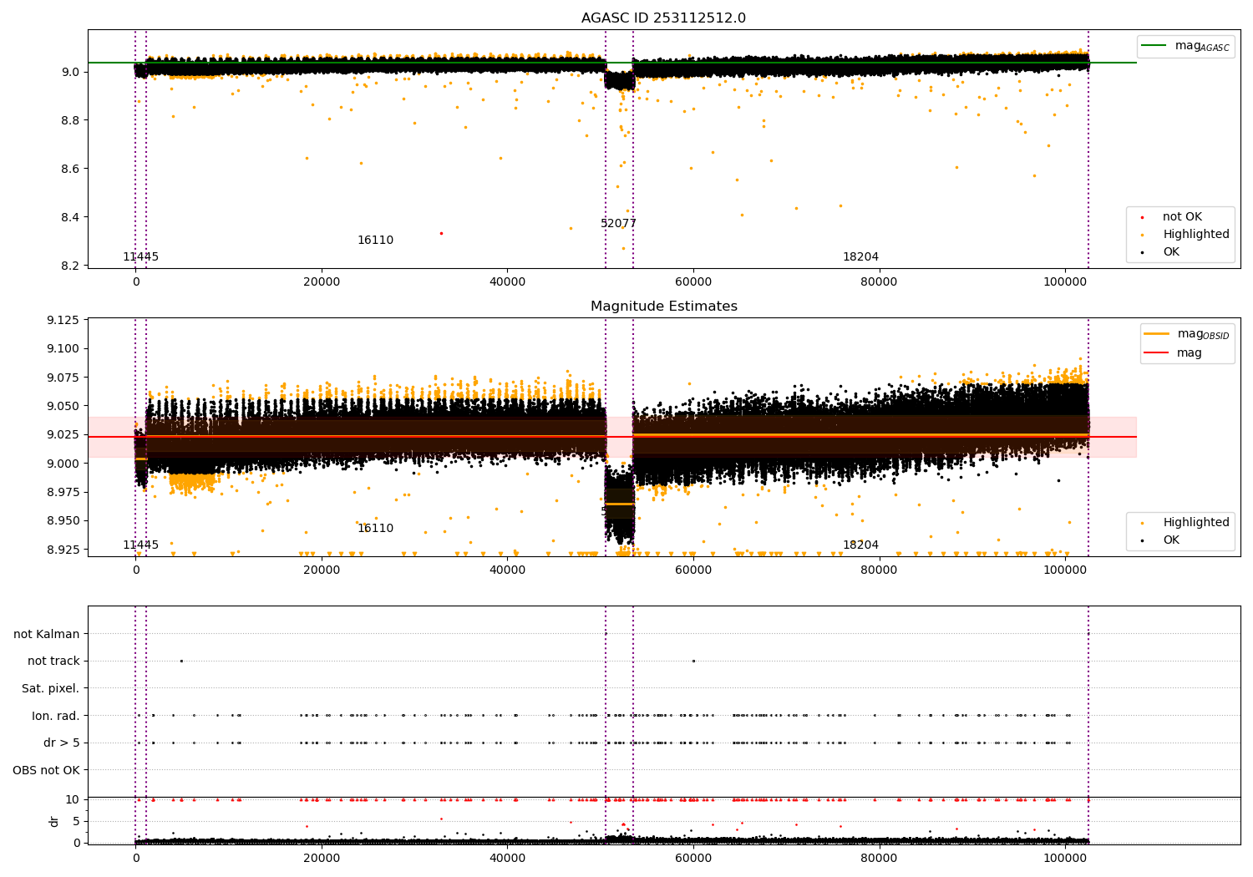
Task: Click obsid label "52077" in the top plot
Action: [x=618, y=224]
